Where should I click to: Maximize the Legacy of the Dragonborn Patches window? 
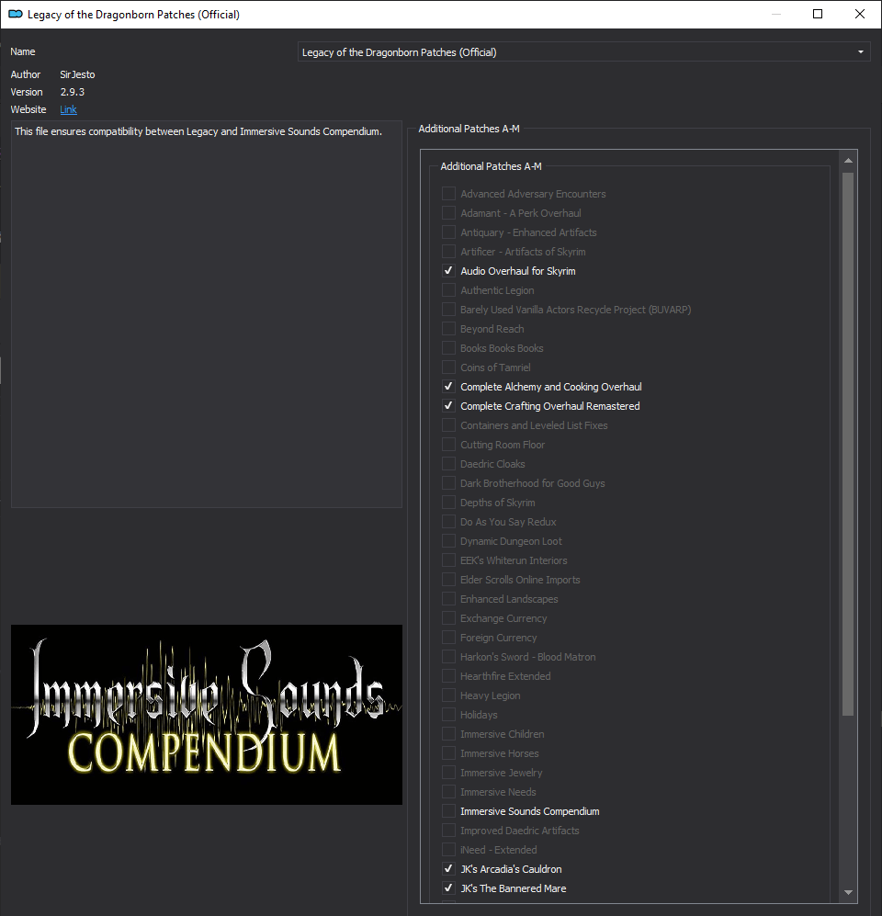pos(818,14)
